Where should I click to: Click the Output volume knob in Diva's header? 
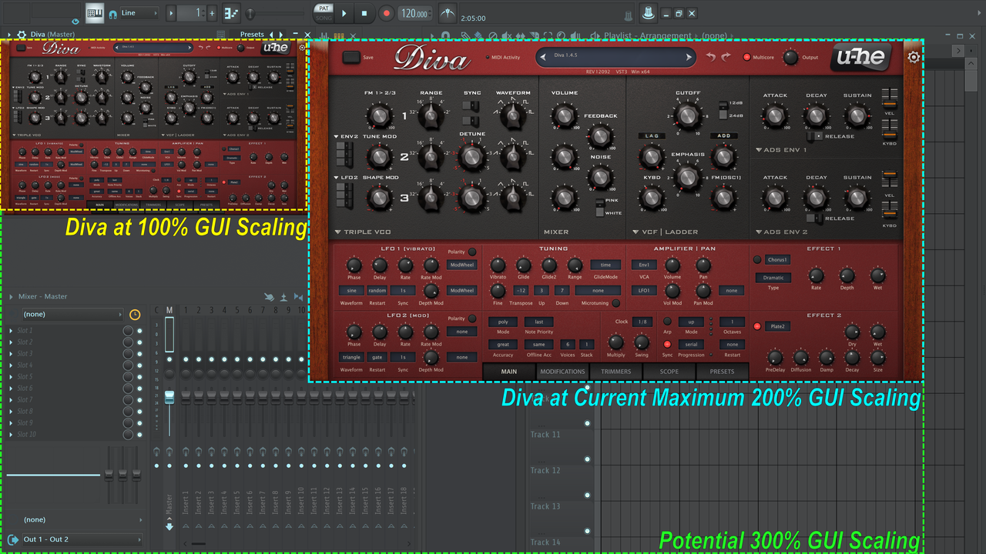[790, 57]
